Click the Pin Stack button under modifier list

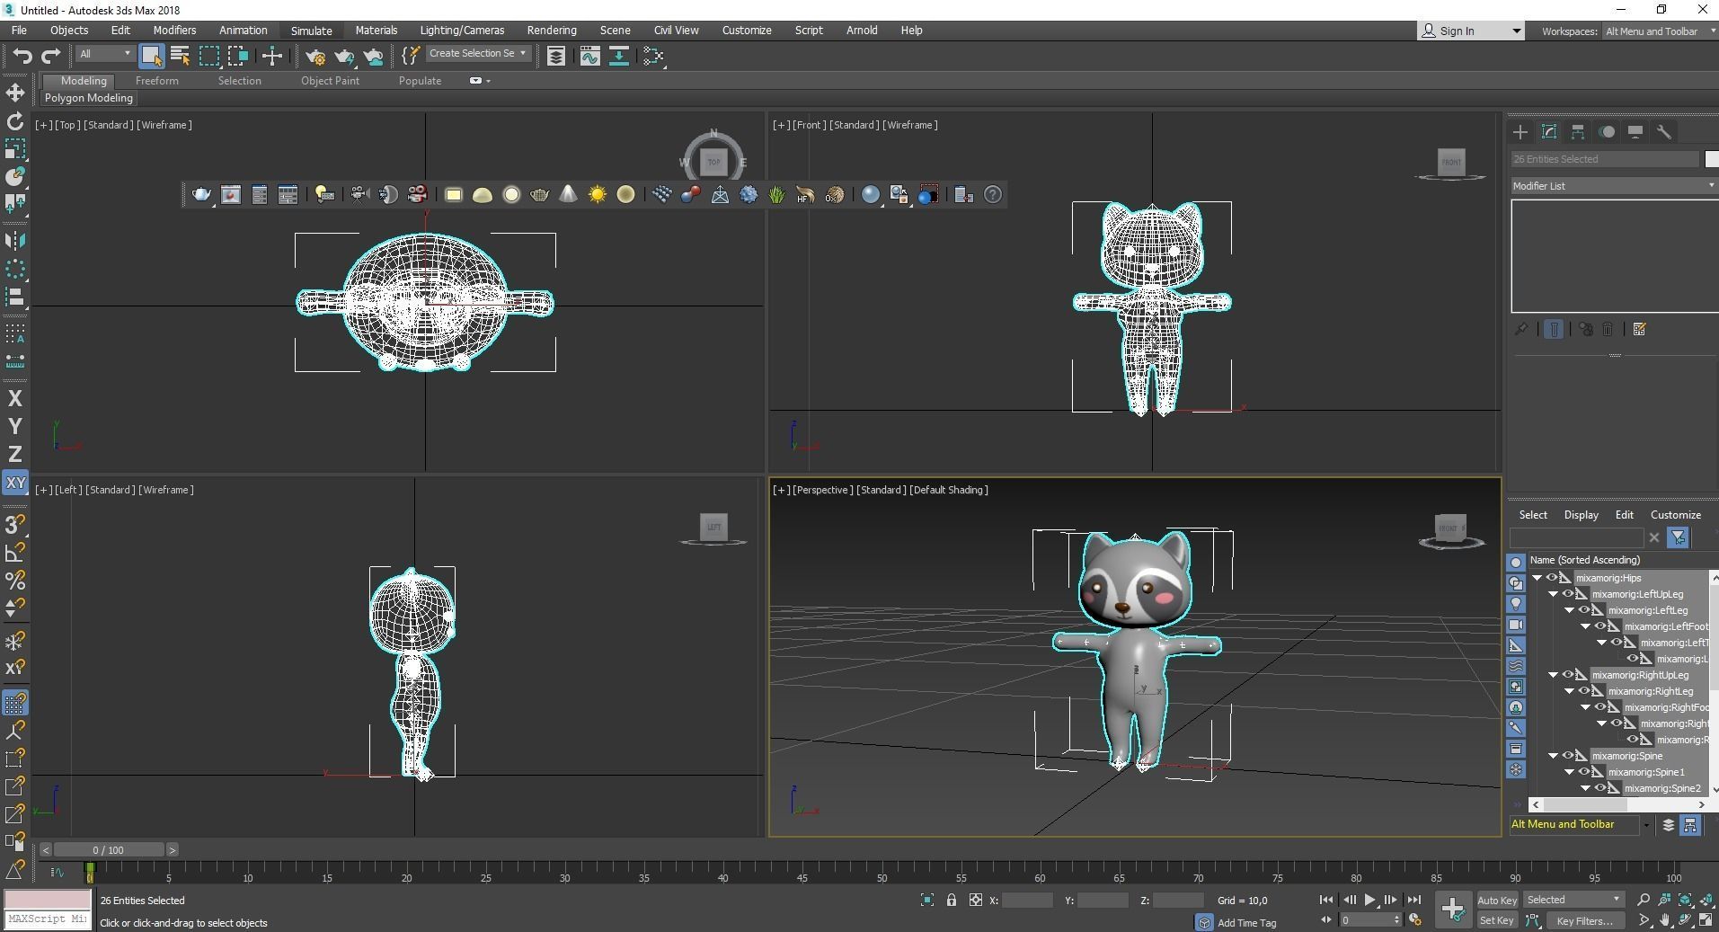1521,329
